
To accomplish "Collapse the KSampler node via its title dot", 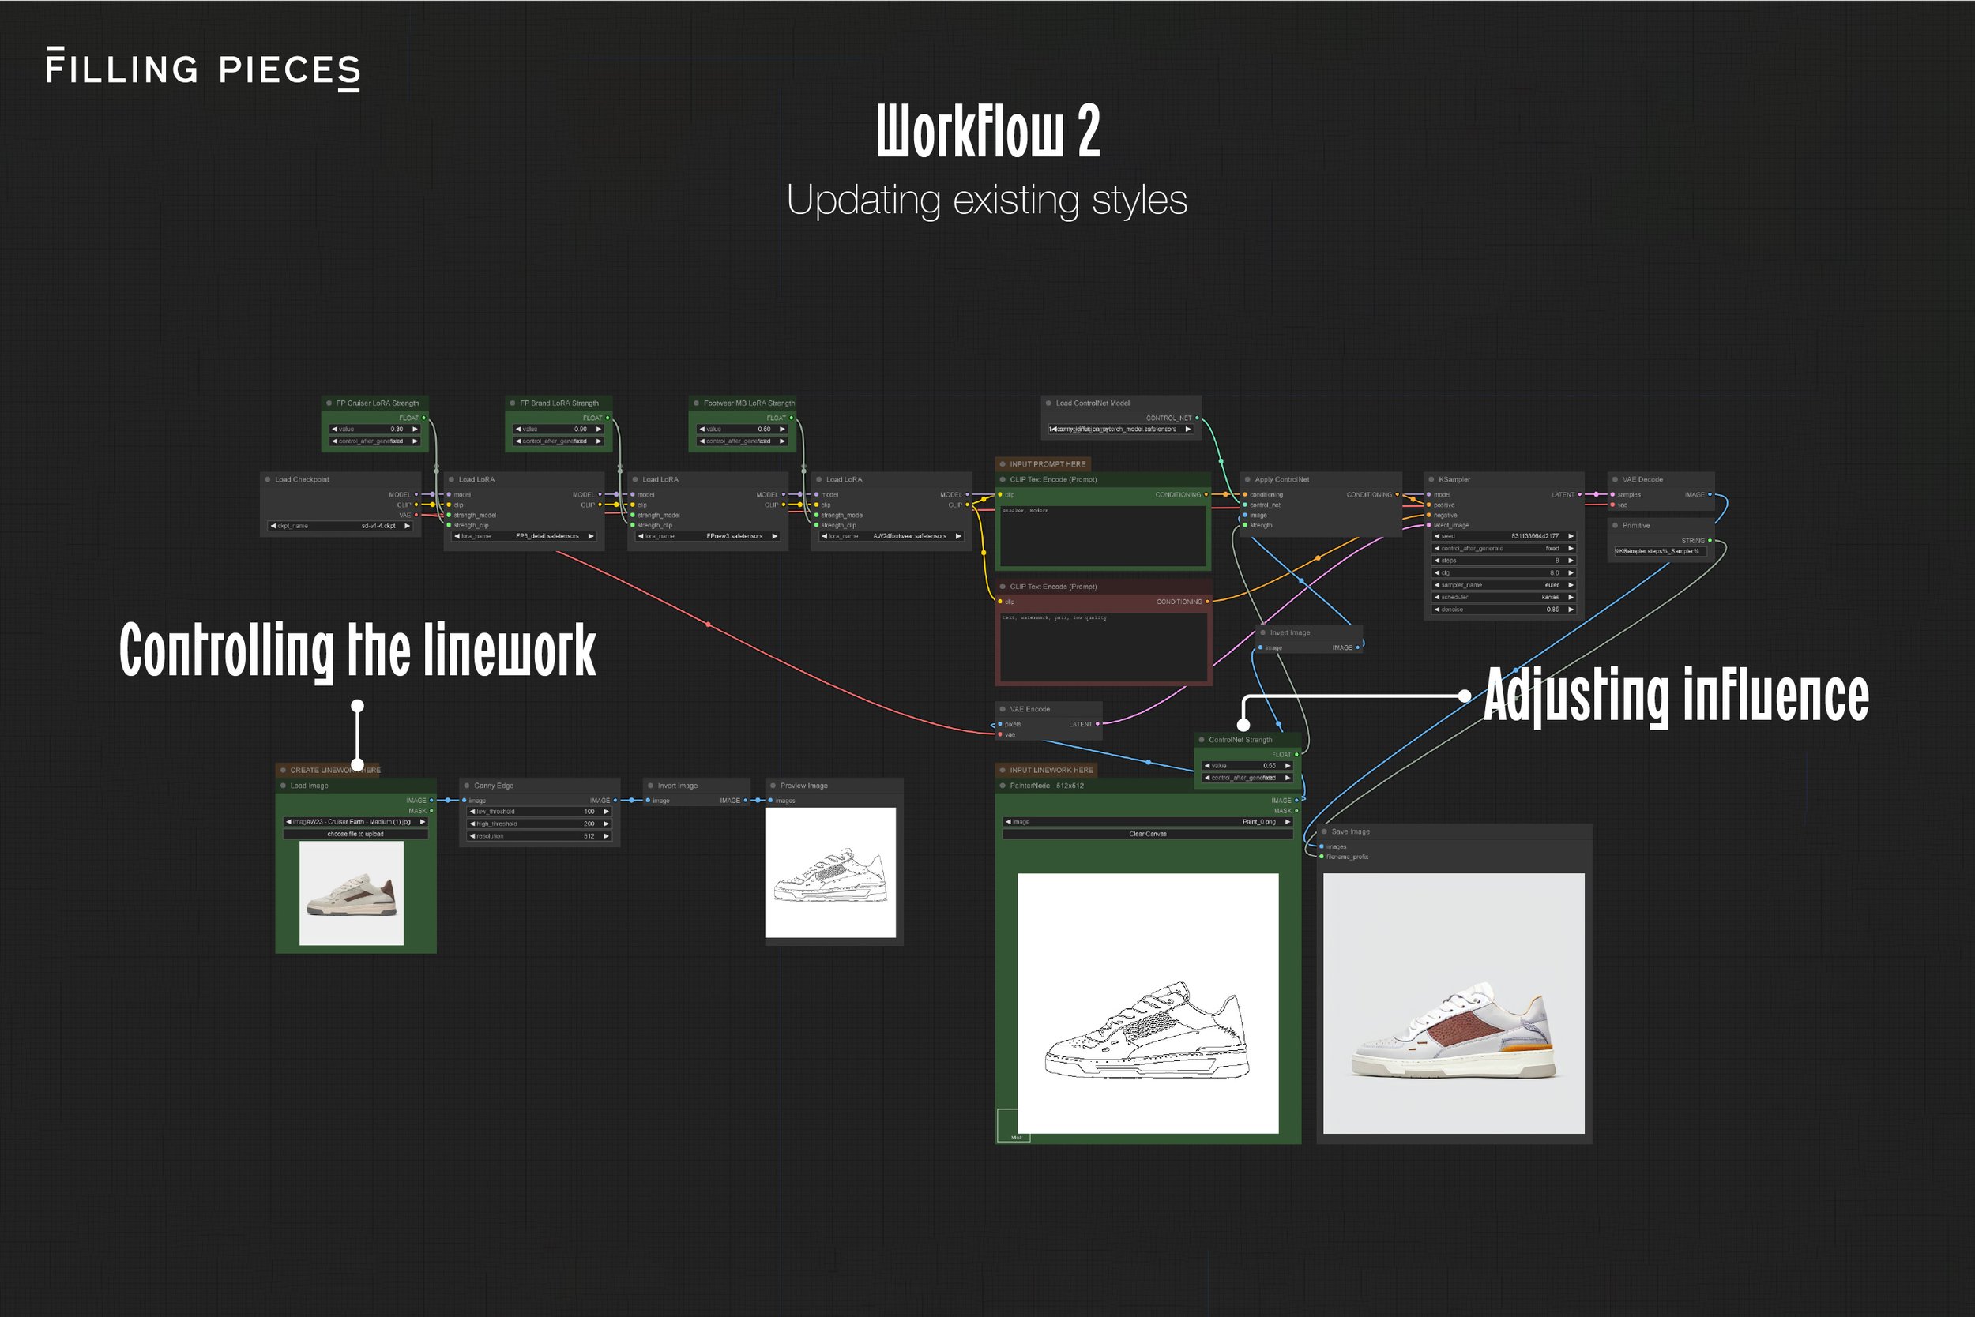I will [1432, 479].
